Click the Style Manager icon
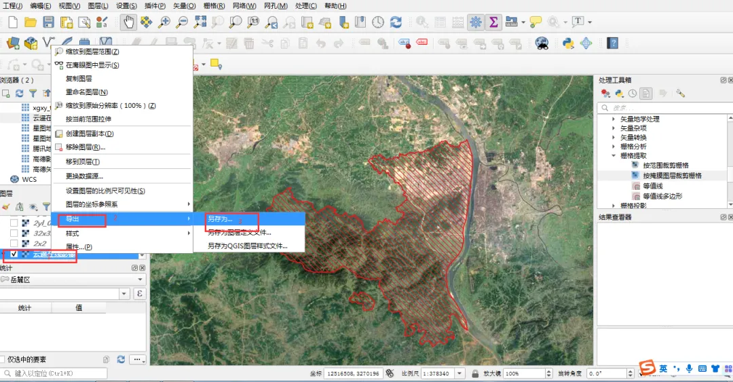This screenshot has width=733, height=382. pyautogui.click(x=101, y=22)
